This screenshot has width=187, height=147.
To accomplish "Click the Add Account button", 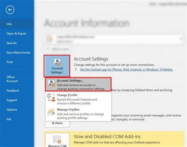I will coord(57,49).
